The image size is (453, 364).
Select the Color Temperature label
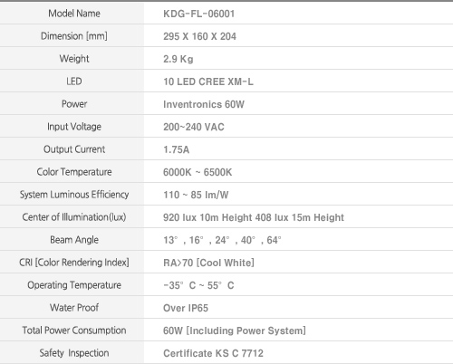[74, 172]
